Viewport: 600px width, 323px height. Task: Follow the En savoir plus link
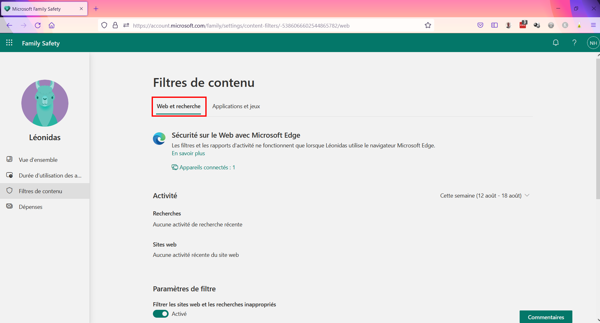pos(188,153)
